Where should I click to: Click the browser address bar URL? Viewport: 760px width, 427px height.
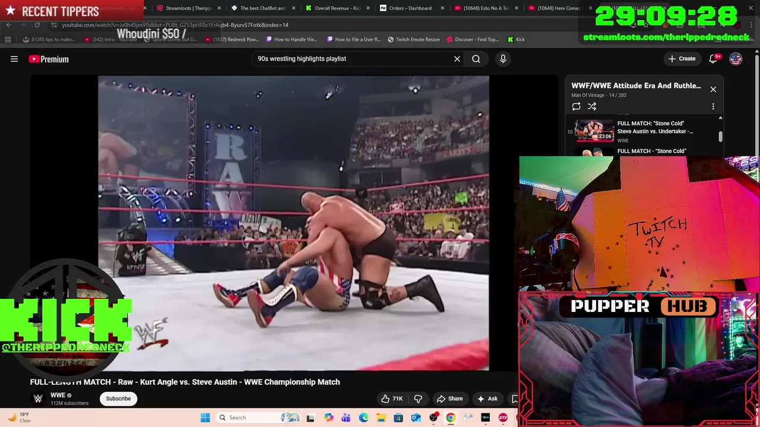tap(175, 25)
